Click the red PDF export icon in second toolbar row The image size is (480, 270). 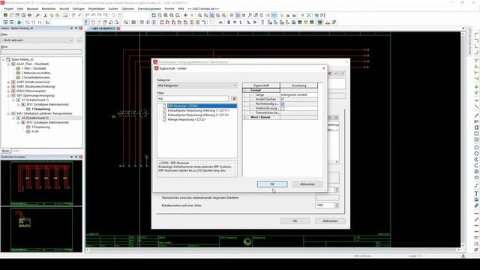click(x=328, y=22)
